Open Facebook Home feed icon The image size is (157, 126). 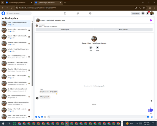[65, 13]
